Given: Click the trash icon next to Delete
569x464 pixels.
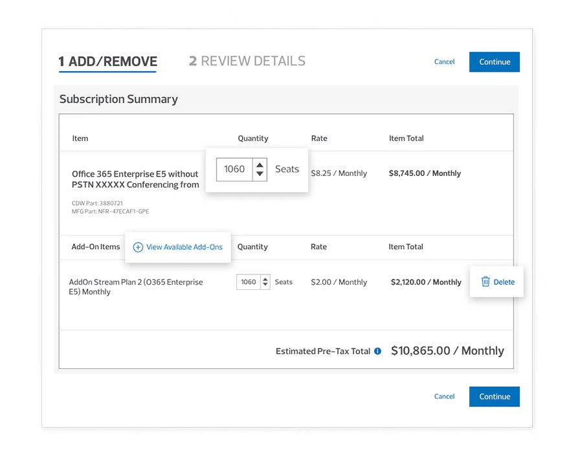Looking at the screenshot, I should [486, 282].
